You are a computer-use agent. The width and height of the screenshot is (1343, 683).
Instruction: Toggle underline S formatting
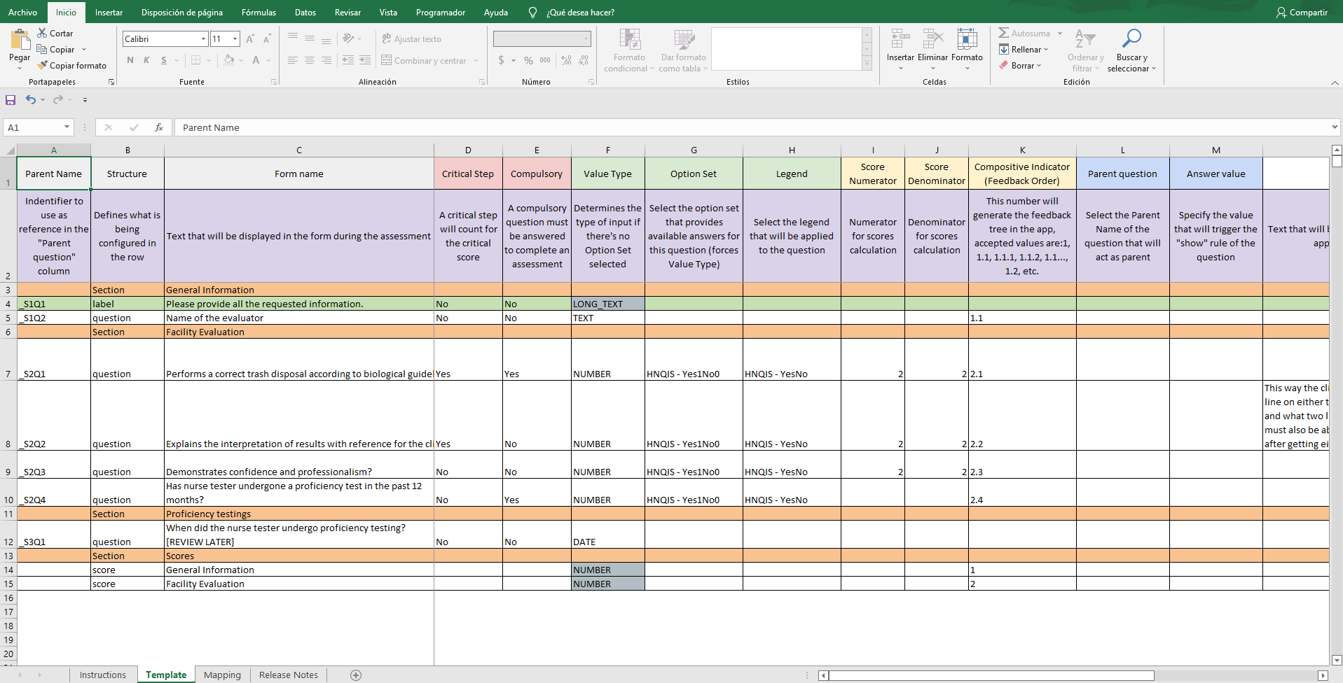pyautogui.click(x=164, y=60)
